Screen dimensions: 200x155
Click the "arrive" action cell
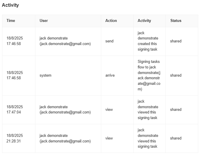tap(110, 75)
